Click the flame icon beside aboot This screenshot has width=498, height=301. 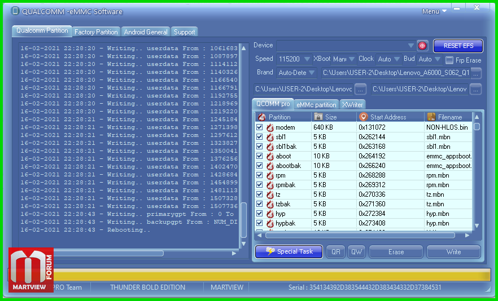(x=270, y=156)
